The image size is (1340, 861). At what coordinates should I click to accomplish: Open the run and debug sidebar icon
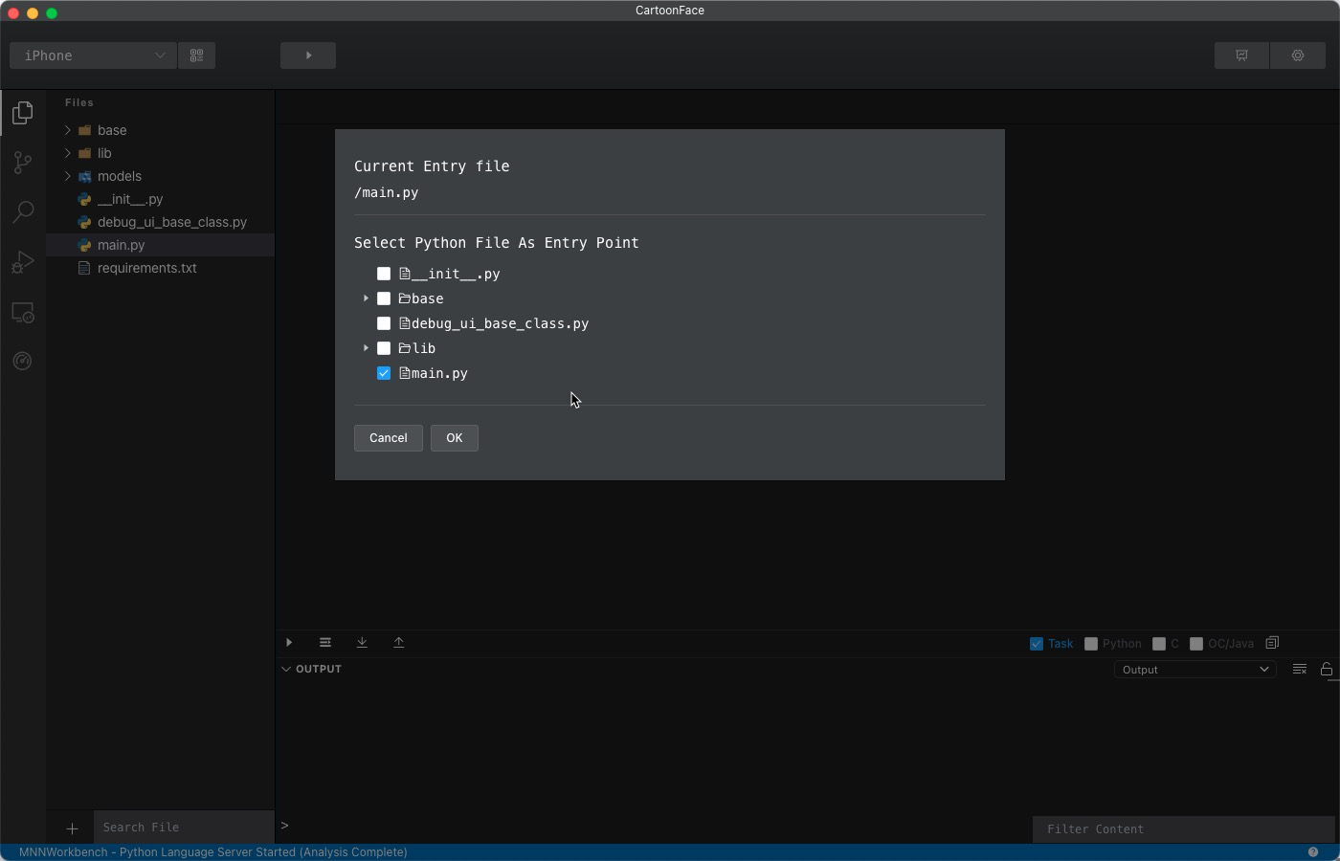(23, 262)
